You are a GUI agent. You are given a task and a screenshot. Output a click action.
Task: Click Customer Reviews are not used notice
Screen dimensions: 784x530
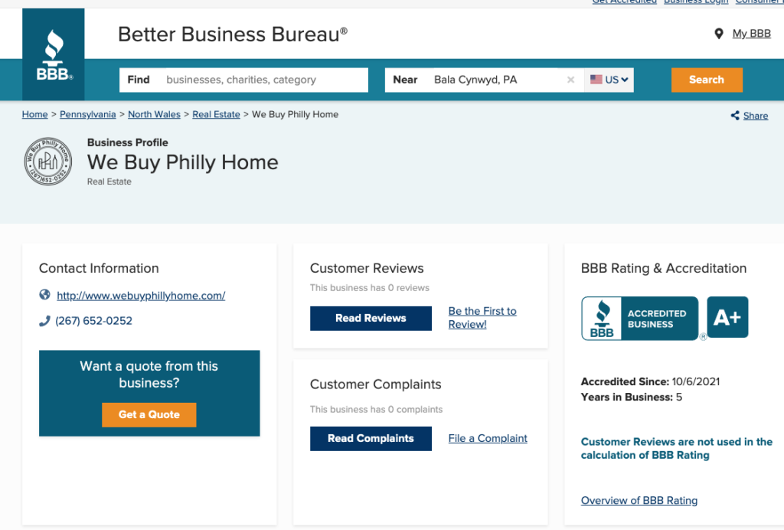677,449
